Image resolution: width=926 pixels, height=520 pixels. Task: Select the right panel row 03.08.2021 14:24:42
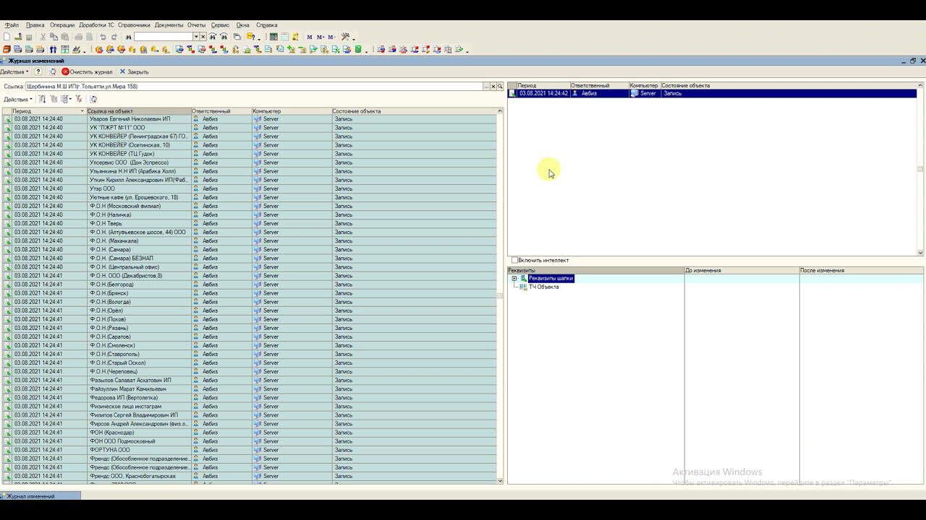tap(712, 93)
